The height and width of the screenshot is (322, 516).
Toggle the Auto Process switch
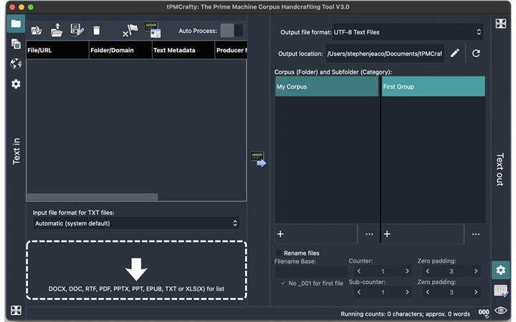231,31
